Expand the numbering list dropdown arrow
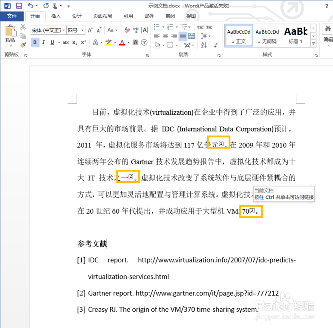Viewport: 333px width, 328px height. point(177,27)
